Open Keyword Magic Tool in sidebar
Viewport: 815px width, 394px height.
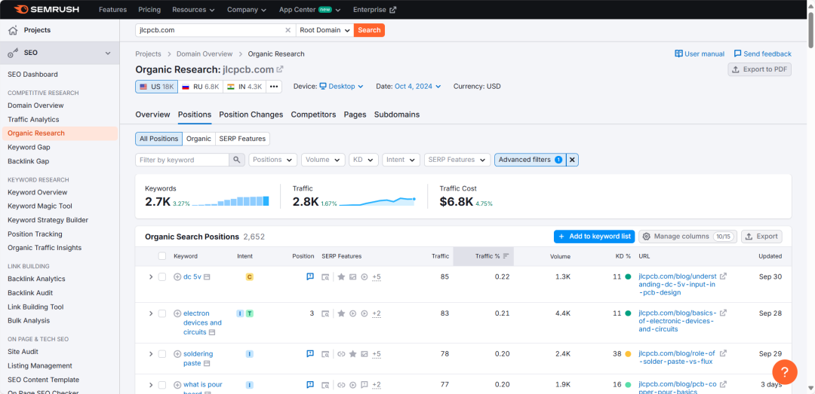point(40,206)
